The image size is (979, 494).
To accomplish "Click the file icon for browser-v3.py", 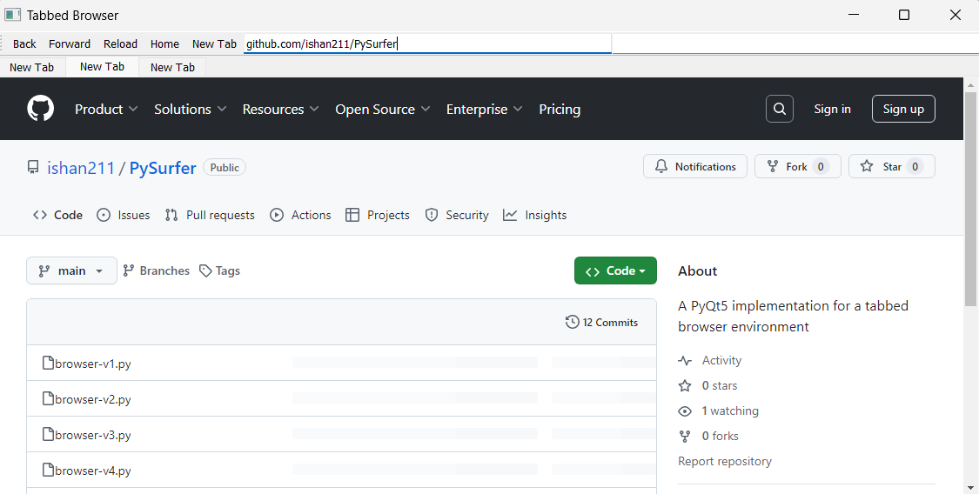I will coord(48,433).
